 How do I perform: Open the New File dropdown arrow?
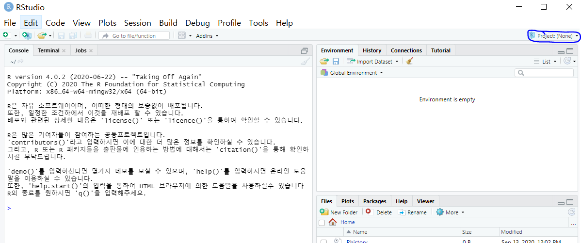coord(16,36)
